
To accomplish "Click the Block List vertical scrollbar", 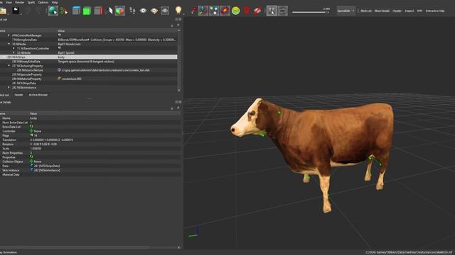I will pyautogui.click(x=178, y=60).
